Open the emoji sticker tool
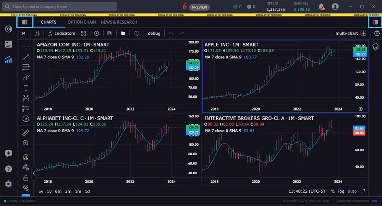Viewport: 382px width, 206px height. click(26, 119)
